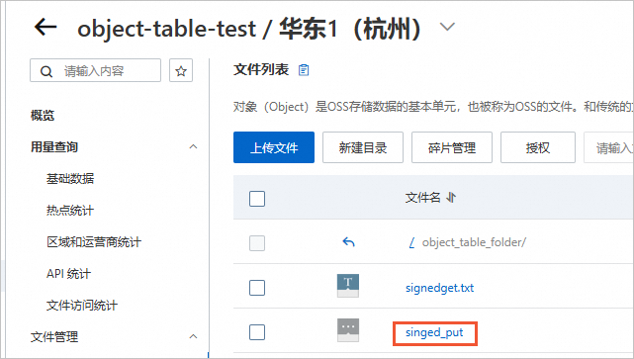The height and width of the screenshot is (359, 634).
Task: Select 热点统计 in the sidebar
Action: 70,211
